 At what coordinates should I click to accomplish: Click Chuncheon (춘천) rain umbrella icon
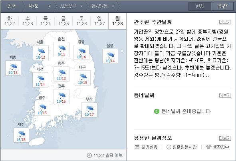[61, 48]
